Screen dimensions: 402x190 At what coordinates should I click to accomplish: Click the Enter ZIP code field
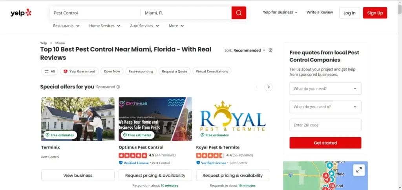325,125
